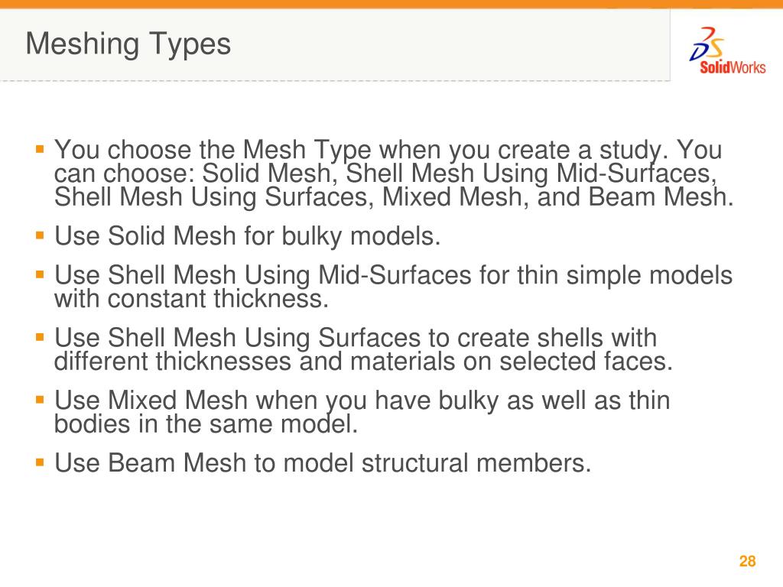783x587 pixels.
Task: Click the orange bullet beside 'Use Solid Mesh'
Action: [40, 235]
